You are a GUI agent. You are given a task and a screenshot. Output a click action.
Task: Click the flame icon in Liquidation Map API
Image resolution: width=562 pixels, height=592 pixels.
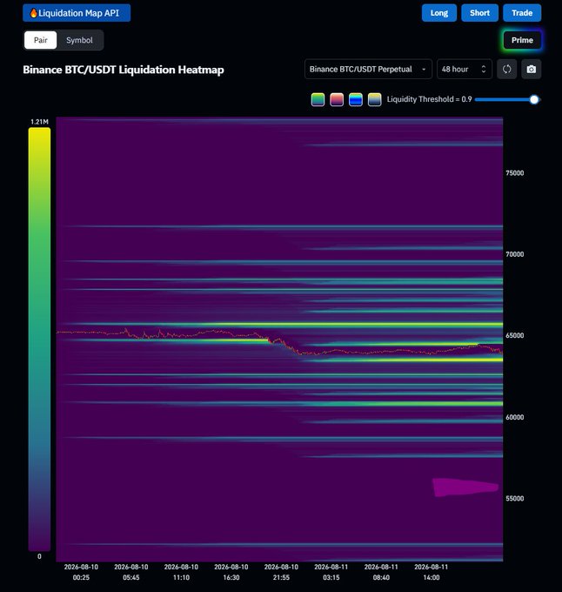[x=33, y=13]
